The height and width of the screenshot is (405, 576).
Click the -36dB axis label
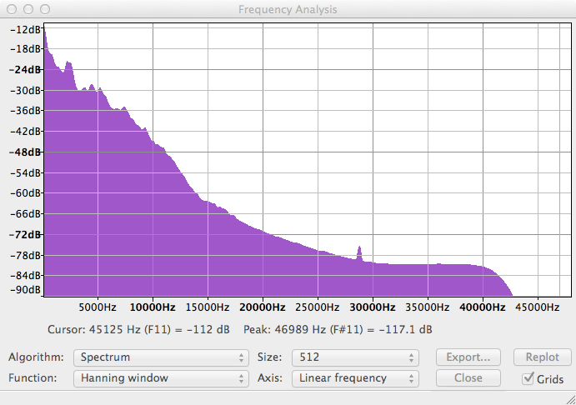[x=25, y=111]
